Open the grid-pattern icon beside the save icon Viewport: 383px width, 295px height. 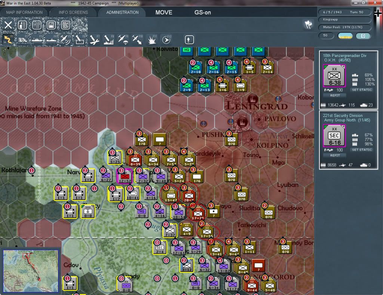click(65, 25)
